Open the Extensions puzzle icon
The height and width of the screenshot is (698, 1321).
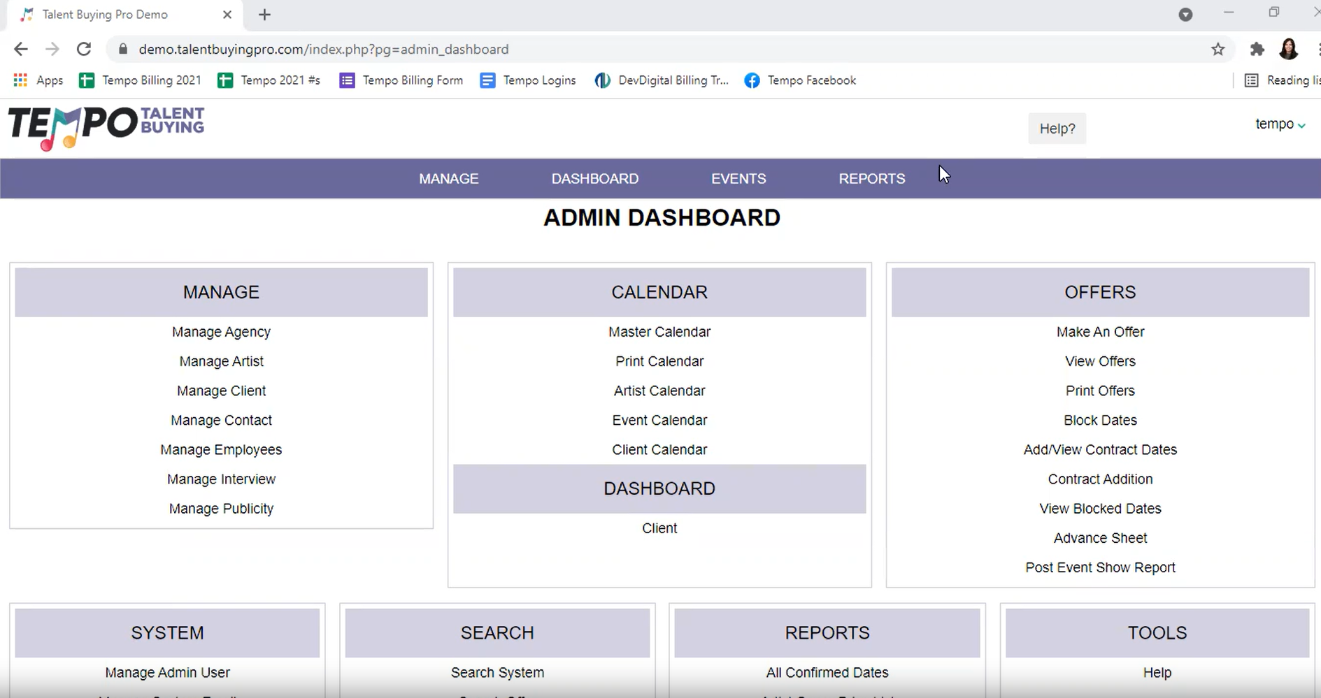[1257, 49]
